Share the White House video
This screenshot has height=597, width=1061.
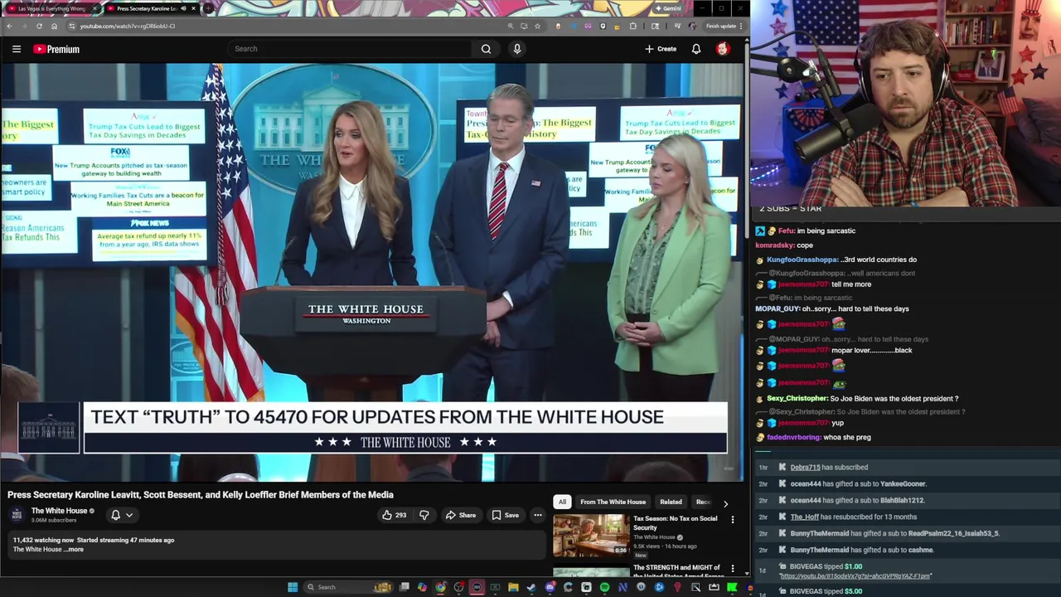[460, 515]
